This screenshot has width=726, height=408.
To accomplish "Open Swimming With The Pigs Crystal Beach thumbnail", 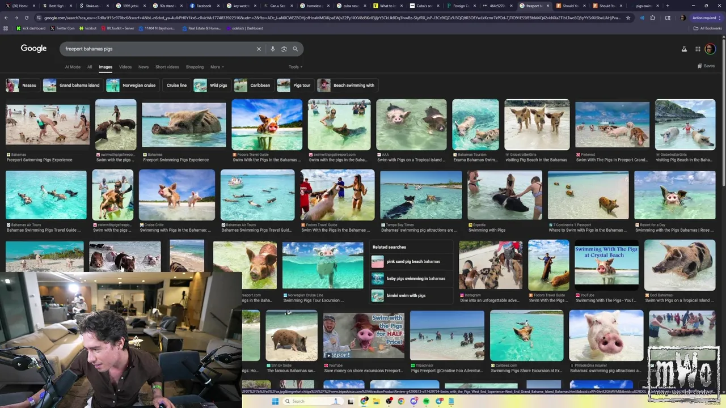I will (x=606, y=266).
